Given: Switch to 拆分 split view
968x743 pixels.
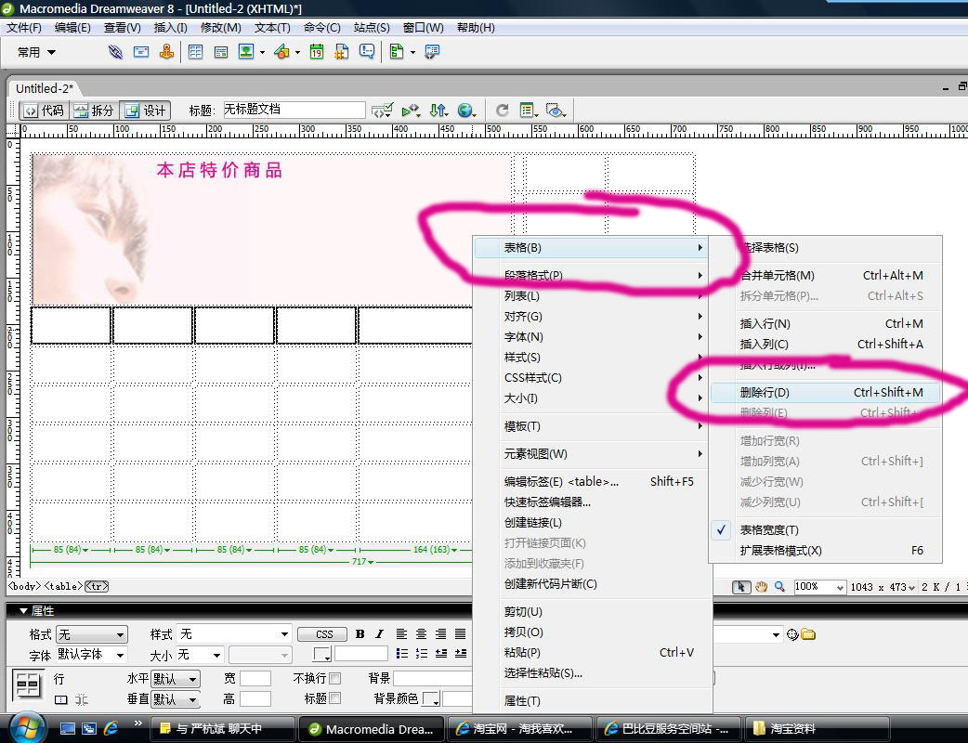Looking at the screenshot, I should (x=94, y=111).
